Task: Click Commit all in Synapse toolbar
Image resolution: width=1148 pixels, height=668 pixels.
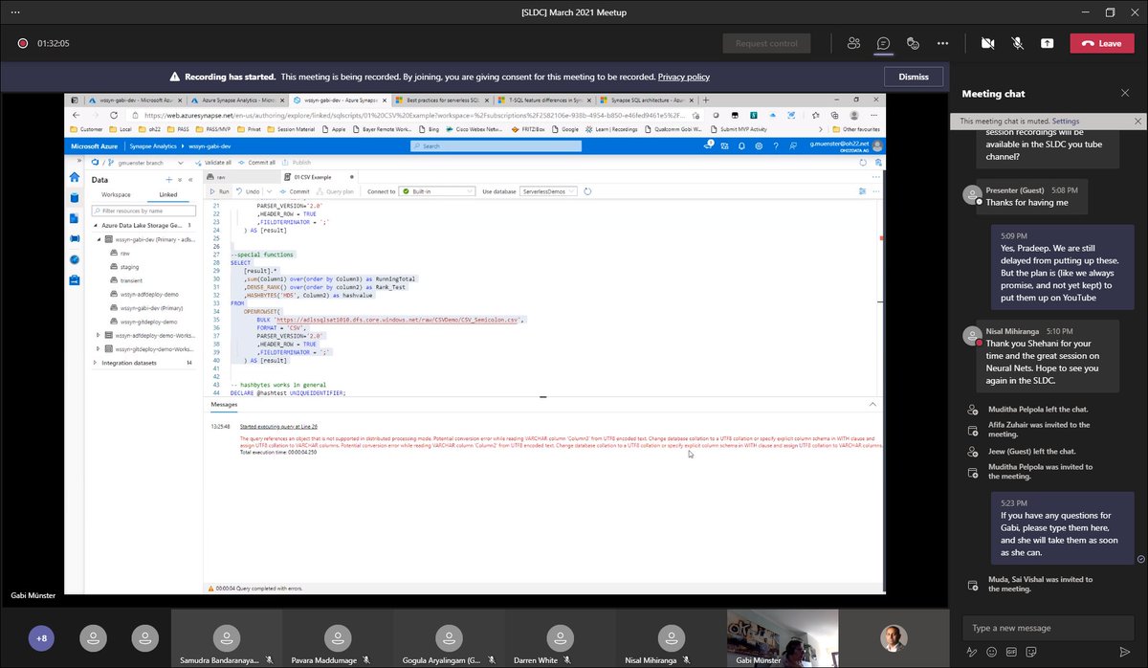Action: pos(256,163)
